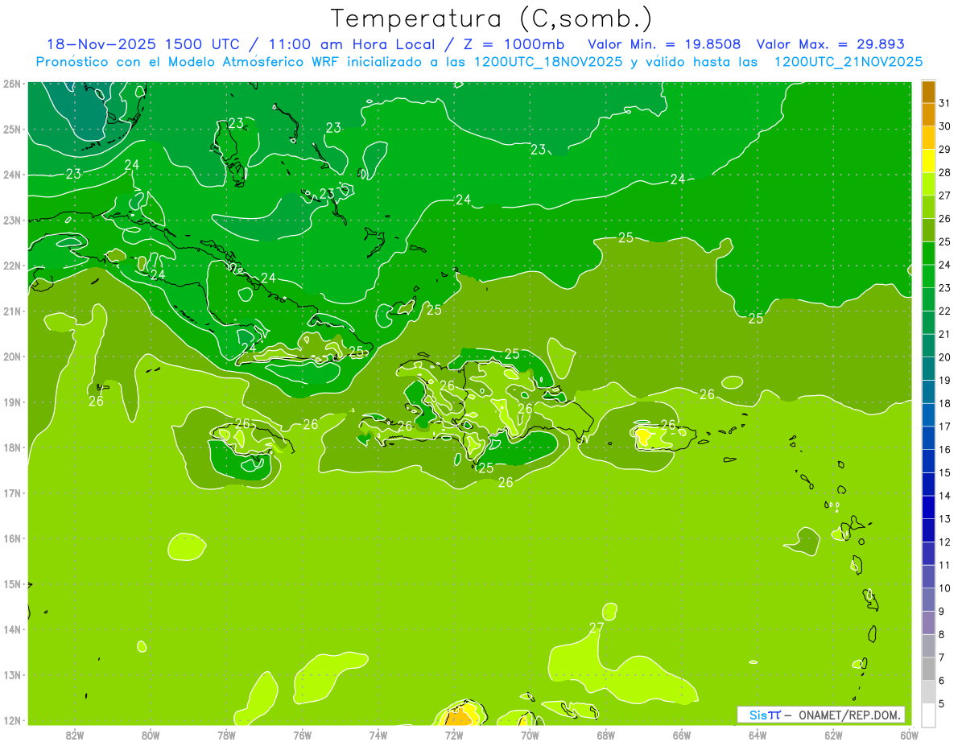This screenshot has height=746, width=966.
Task: Click the '23N' latitude axis label
Action: coord(11,220)
